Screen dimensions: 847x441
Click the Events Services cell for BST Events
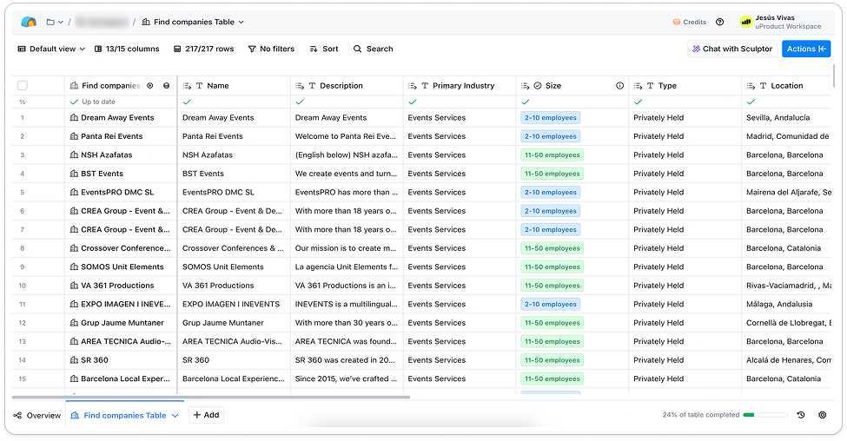460,174
